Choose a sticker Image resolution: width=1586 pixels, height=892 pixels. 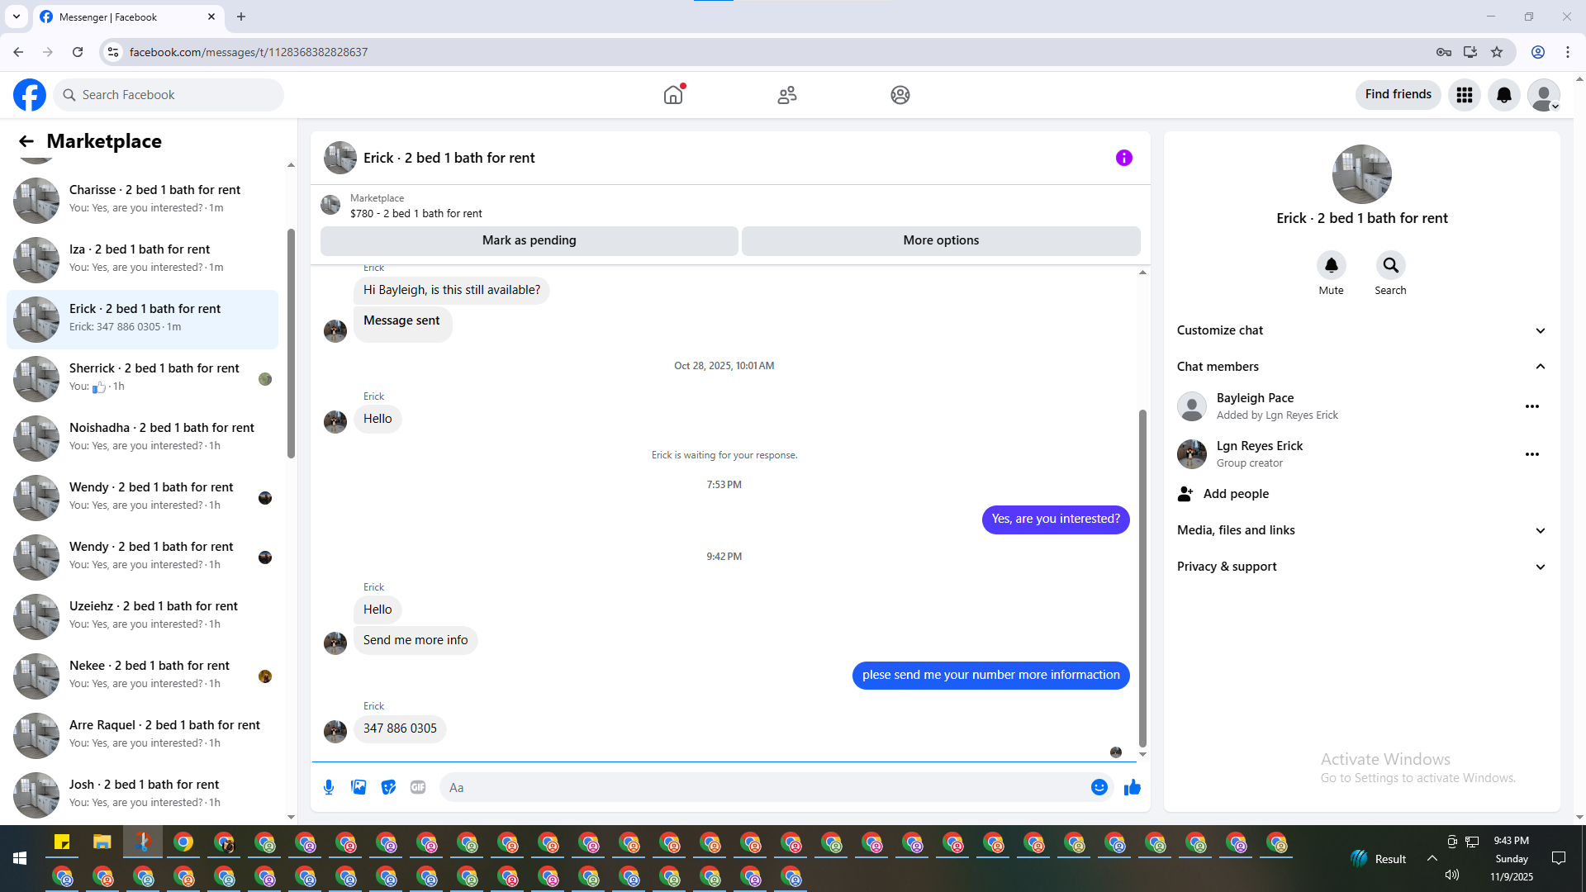pyautogui.click(x=388, y=787)
